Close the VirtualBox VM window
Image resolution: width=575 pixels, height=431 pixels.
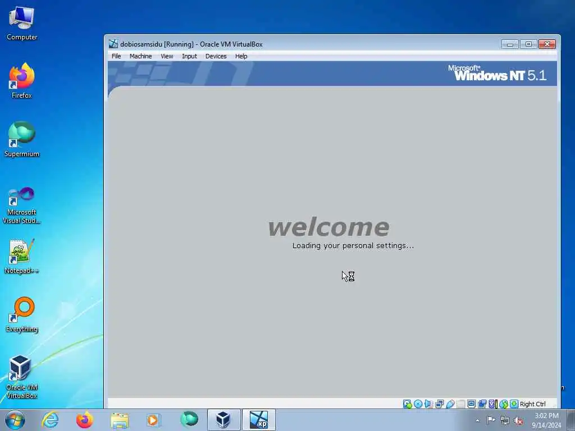pos(547,44)
